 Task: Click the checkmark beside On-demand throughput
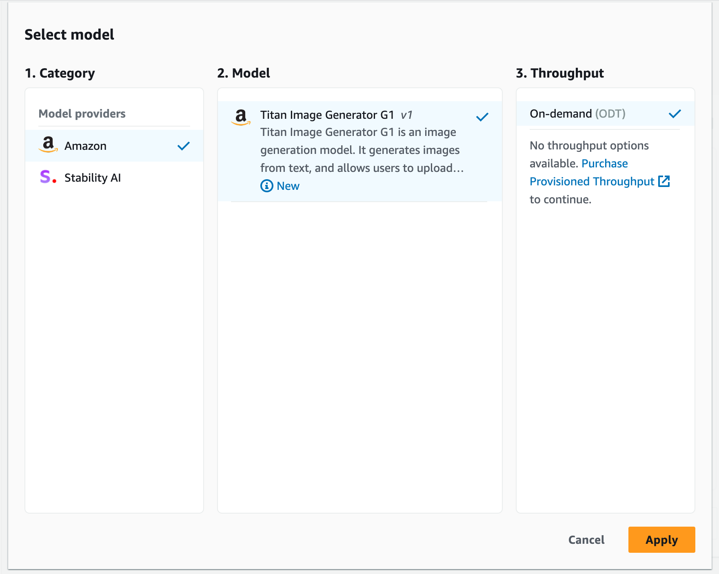(675, 113)
